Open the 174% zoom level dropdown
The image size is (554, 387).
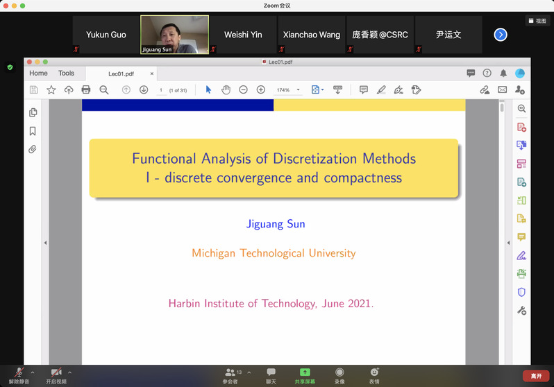point(289,90)
